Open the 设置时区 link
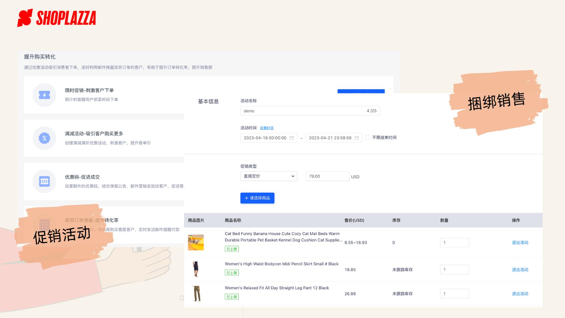 pos(267,128)
